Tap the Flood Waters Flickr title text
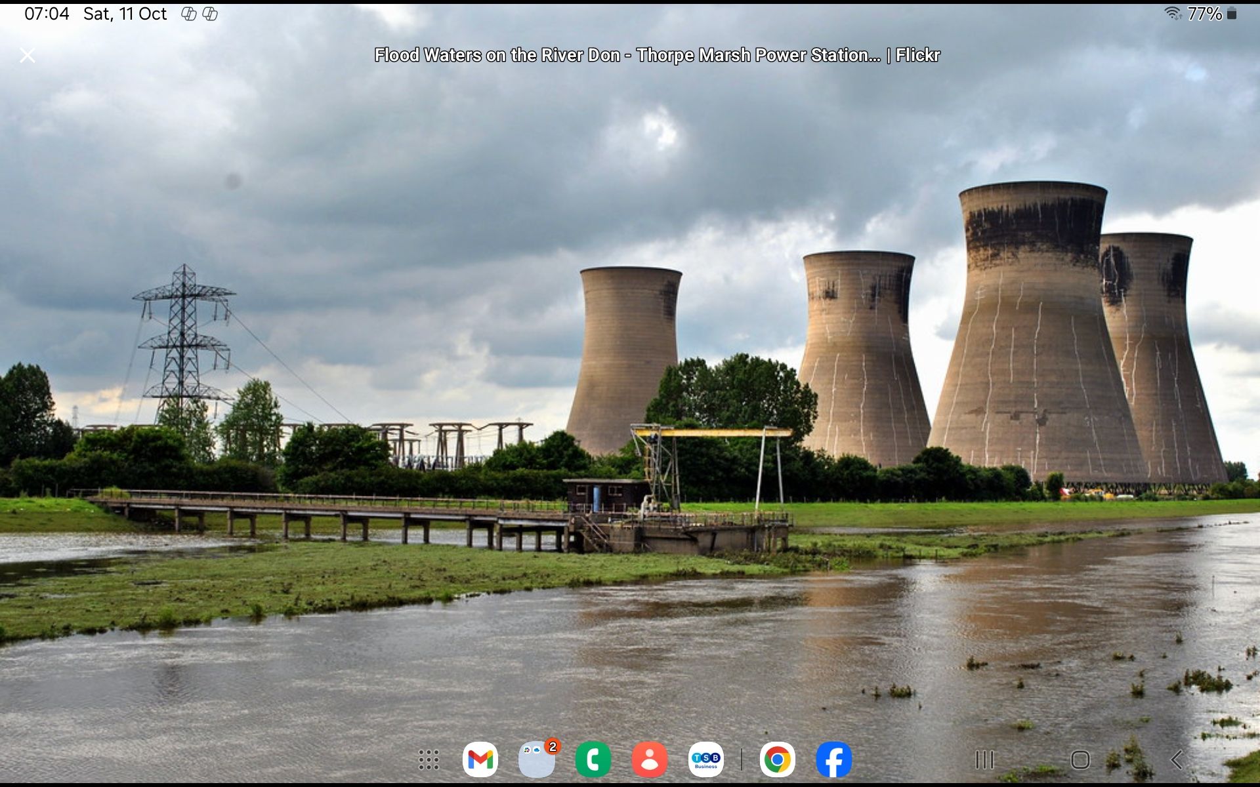 tap(656, 55)
